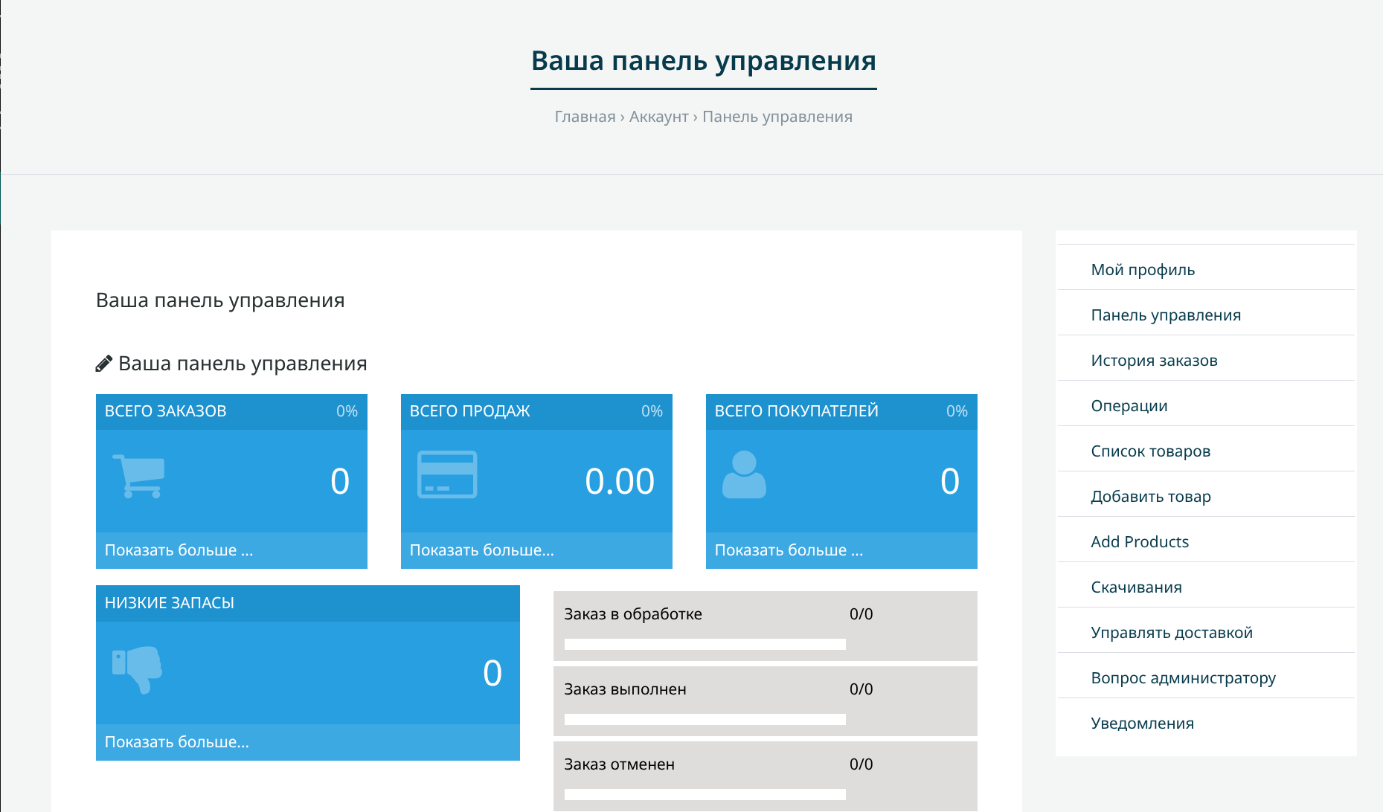Click 'Add Products' sidebar entry
This screenshot has height=812, width=1383.
click(1140, 542)
